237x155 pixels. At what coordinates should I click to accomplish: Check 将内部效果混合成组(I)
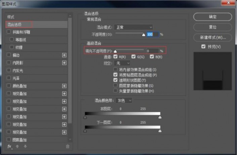click(115, 69)
